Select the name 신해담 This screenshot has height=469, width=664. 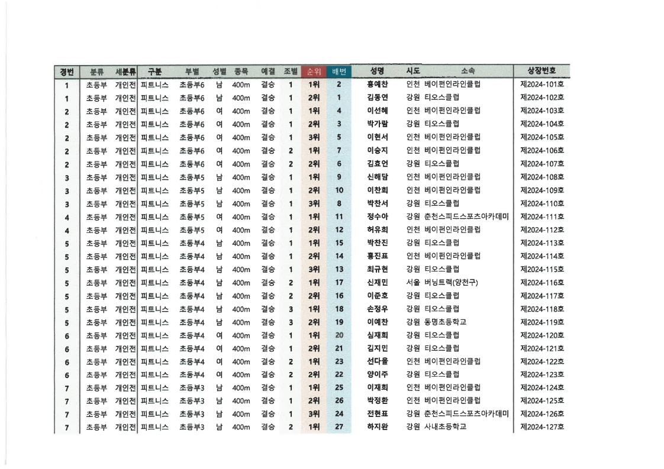tap(378, 176)
